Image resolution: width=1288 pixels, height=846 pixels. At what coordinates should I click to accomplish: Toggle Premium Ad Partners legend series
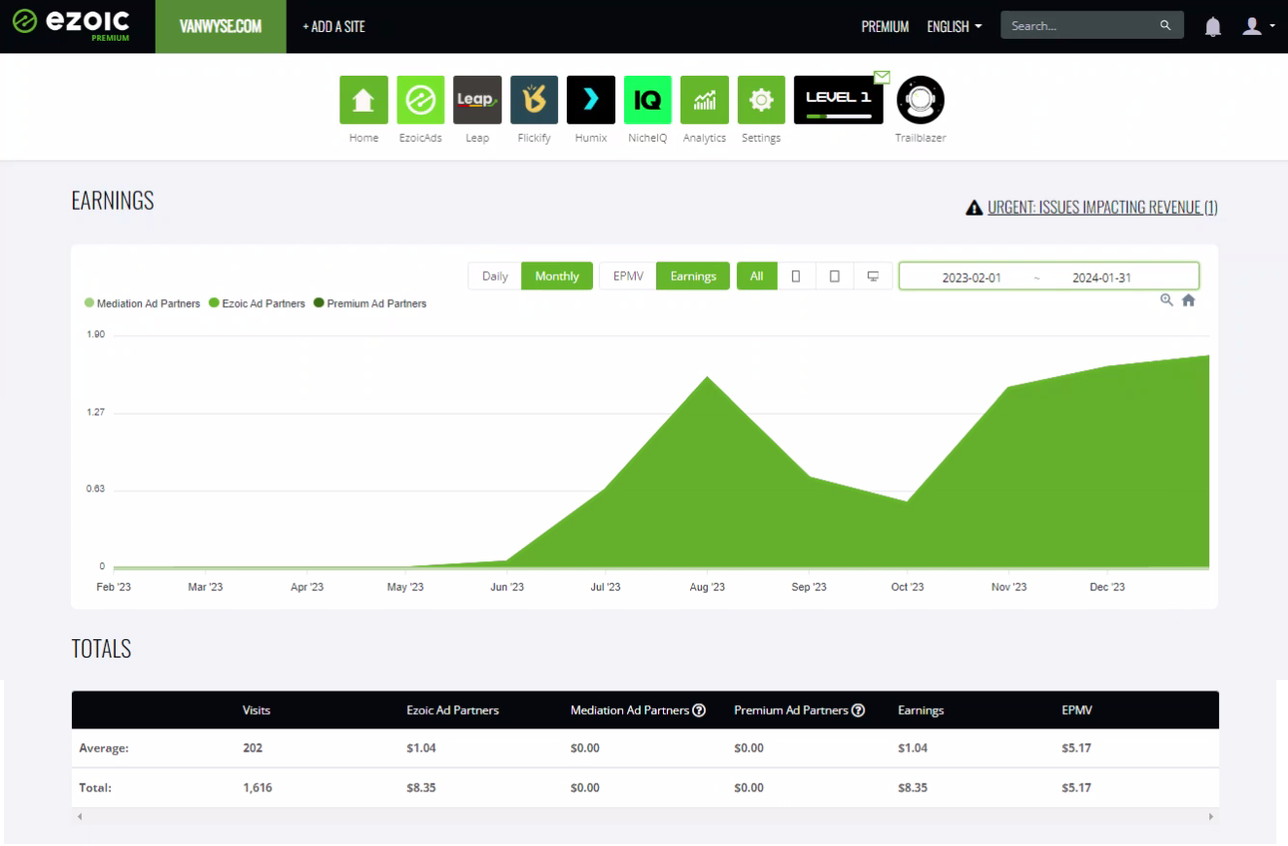coord(369,304)
